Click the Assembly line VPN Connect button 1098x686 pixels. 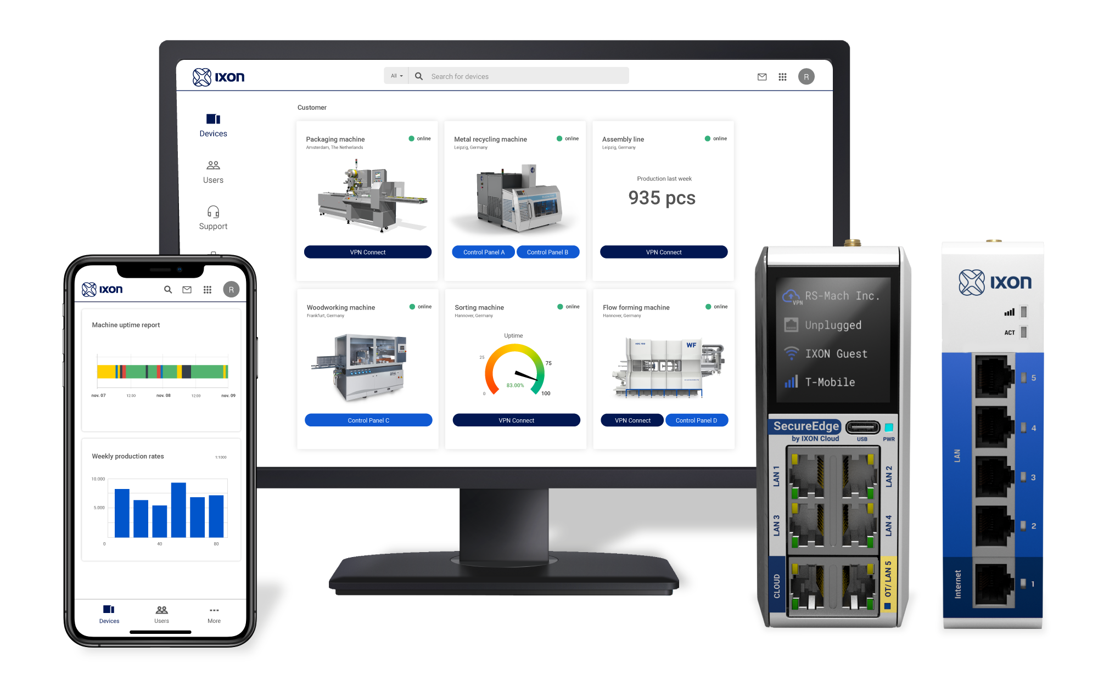click(664, 252)
